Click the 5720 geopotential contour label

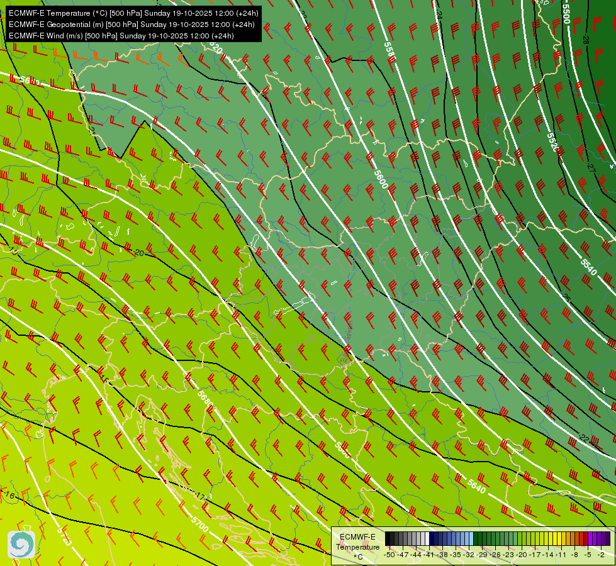(64, 536)
